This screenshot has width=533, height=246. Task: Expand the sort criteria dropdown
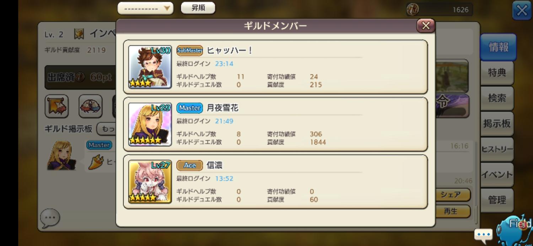(x=145, y=8)
